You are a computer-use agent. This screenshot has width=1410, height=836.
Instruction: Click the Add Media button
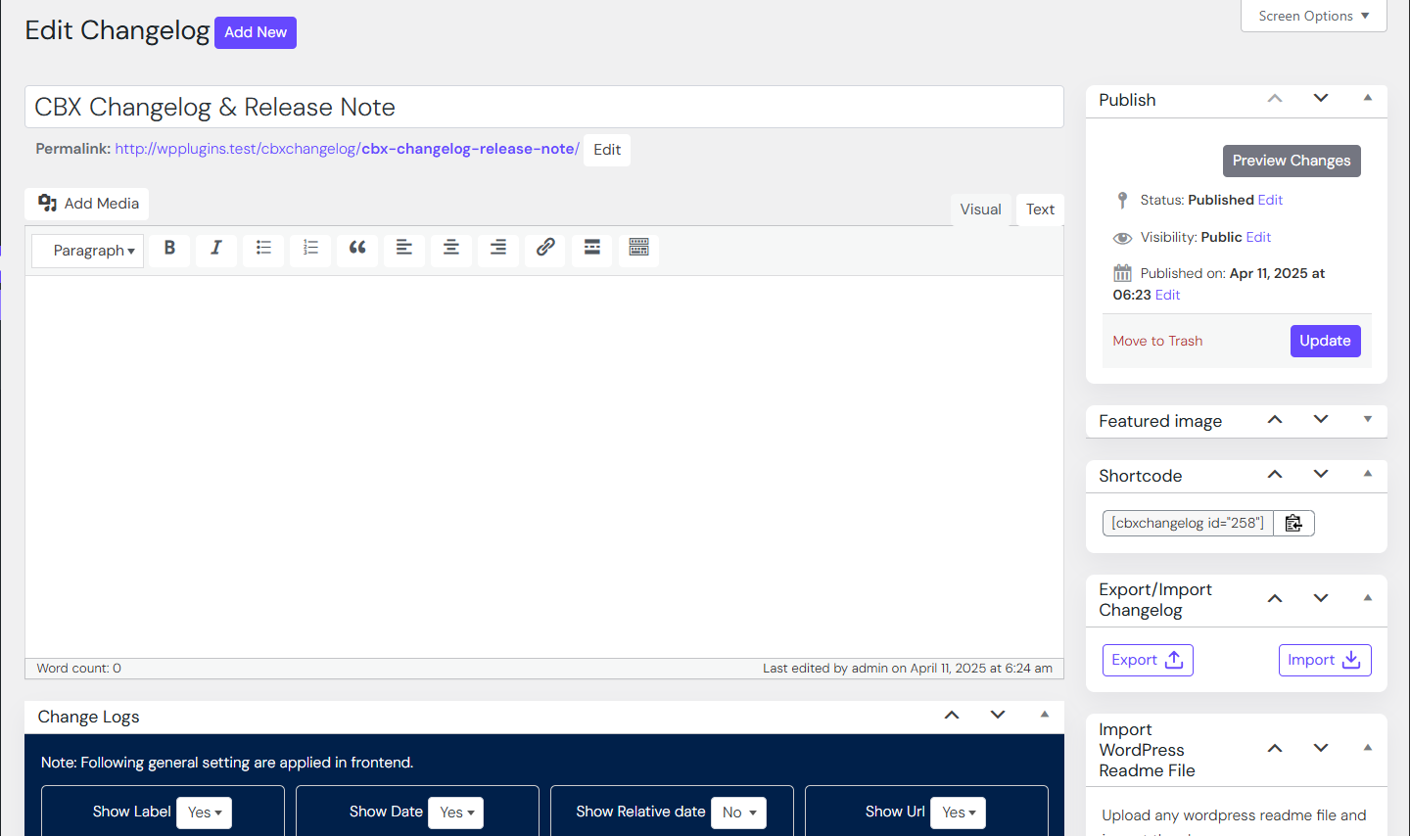click(x=87, y=204)
